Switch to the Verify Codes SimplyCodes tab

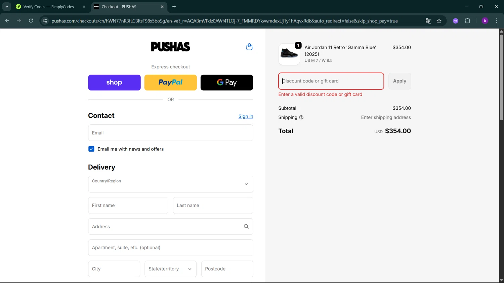tap(49, 7)
